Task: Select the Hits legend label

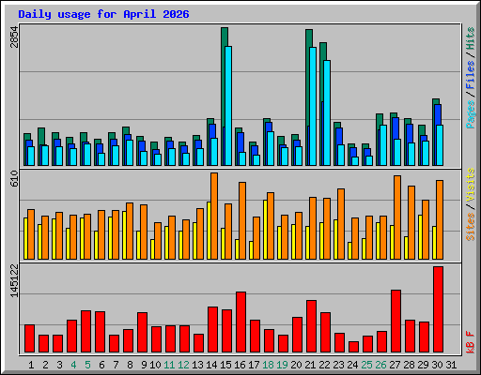Action: (470, 38)
